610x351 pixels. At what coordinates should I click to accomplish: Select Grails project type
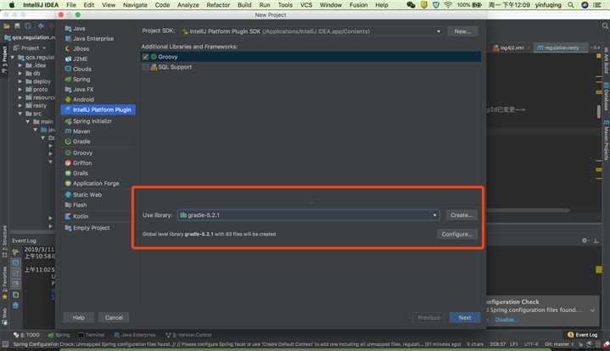click(80, 173)
